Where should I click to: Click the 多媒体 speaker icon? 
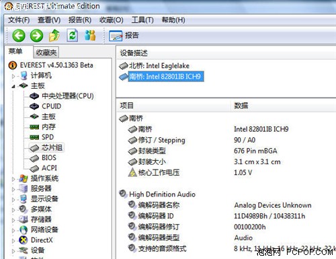click(x=24, y=209)
